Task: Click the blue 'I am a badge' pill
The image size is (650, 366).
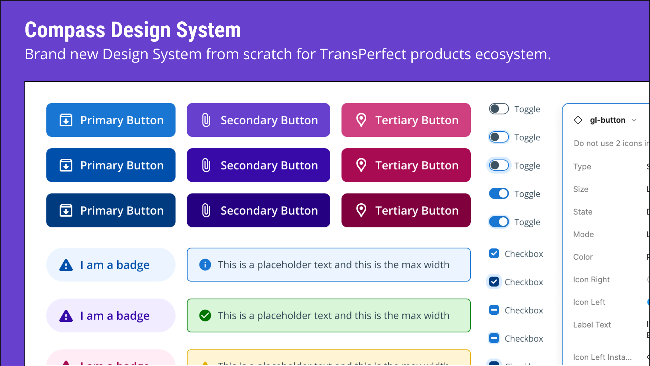Action: click(x=111, y=265)
